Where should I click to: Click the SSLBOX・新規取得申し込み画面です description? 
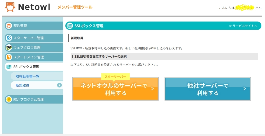[x=127, y=48]
